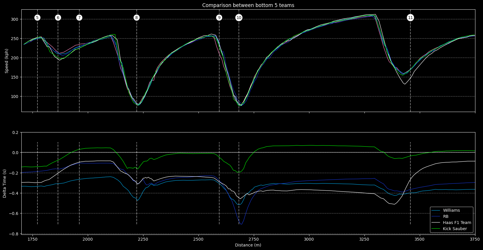Click the 2000 distance tick label
This screenshot has width=483, height=250.
(x=88, y=239)
